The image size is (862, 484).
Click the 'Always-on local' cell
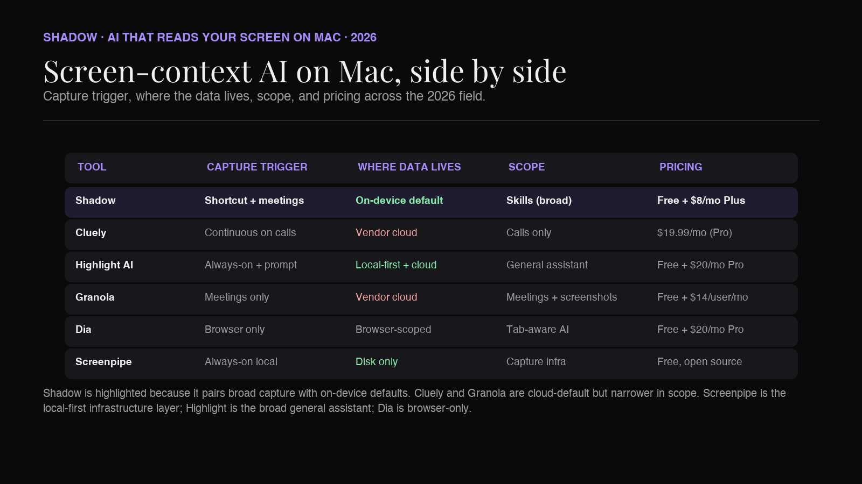click(x=241, y=362)
